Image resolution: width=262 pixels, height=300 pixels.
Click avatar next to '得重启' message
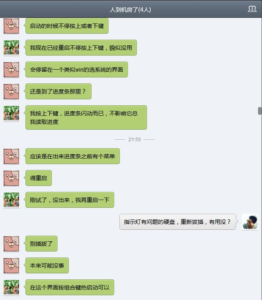coord(11,178)
